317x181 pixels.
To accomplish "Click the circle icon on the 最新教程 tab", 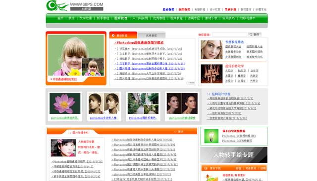I will (113, 36).
